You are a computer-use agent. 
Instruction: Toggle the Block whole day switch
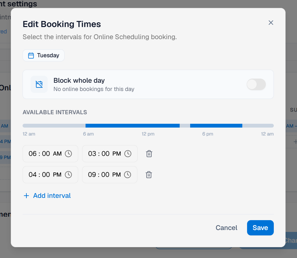pyautogui.click(x=256, y=84)
